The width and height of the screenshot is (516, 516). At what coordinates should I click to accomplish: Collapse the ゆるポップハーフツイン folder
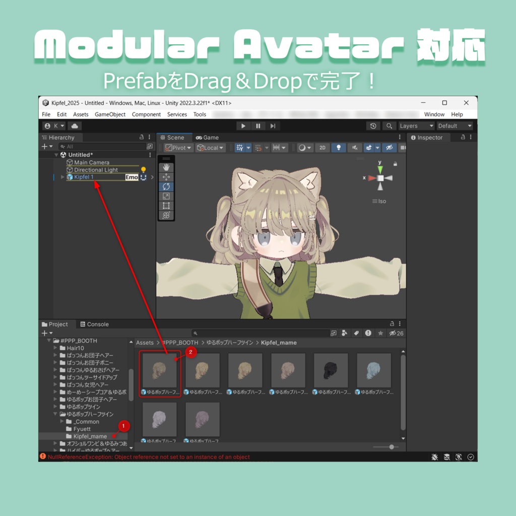pos(55,414)
